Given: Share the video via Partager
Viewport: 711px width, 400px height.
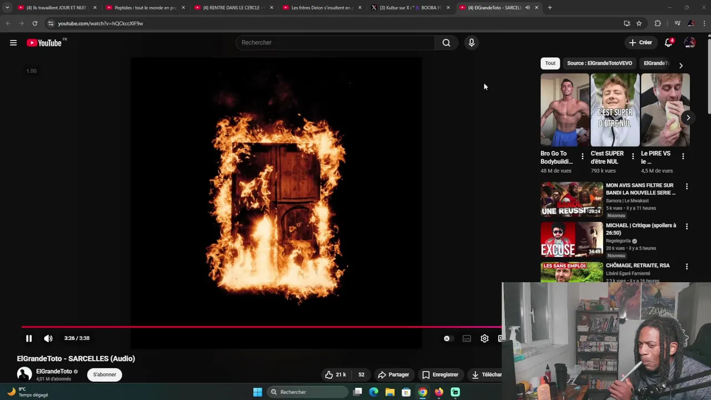Looking at the screenshot, I should point(393,374).
